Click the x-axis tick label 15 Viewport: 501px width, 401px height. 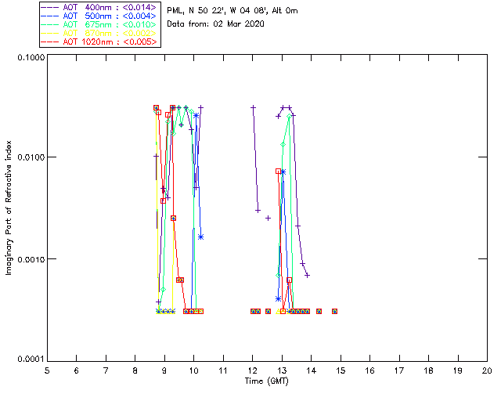point(341,370)
